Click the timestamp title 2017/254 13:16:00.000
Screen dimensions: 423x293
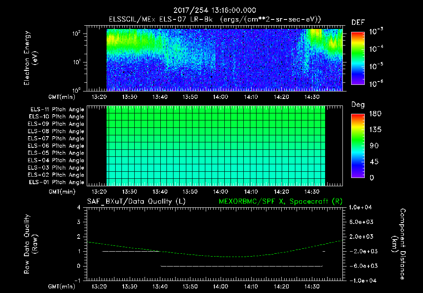[214, 10]
